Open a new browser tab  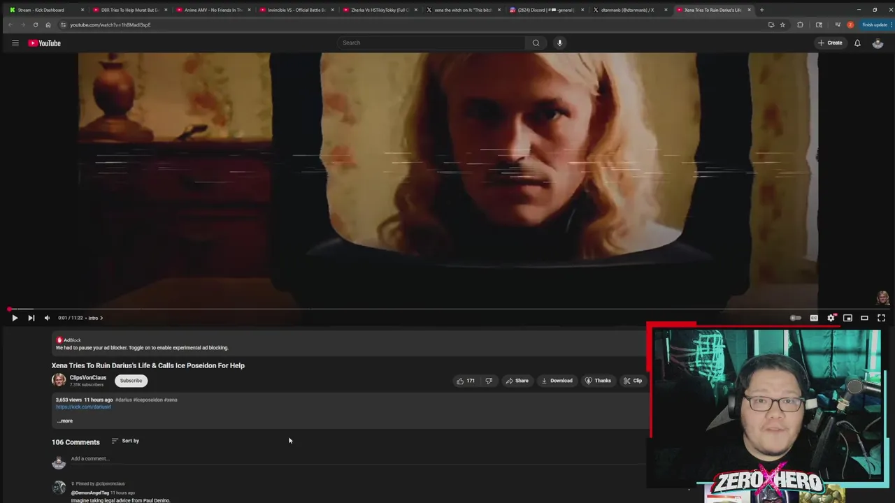[761, 10]
